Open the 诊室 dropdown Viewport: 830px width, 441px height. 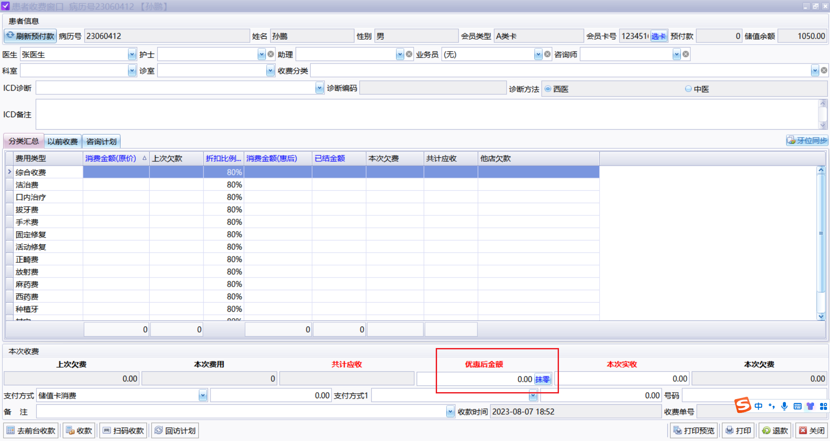point(270,70)
